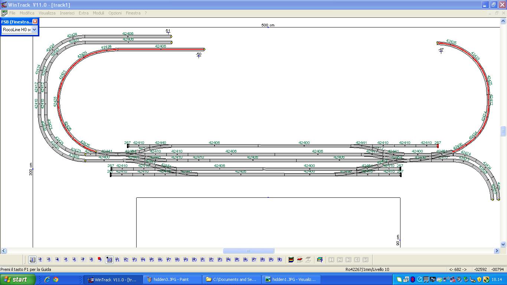Click the blue-green layers settings icon
Viewport: 507px width, 285px height.
(x=320, y=260)
